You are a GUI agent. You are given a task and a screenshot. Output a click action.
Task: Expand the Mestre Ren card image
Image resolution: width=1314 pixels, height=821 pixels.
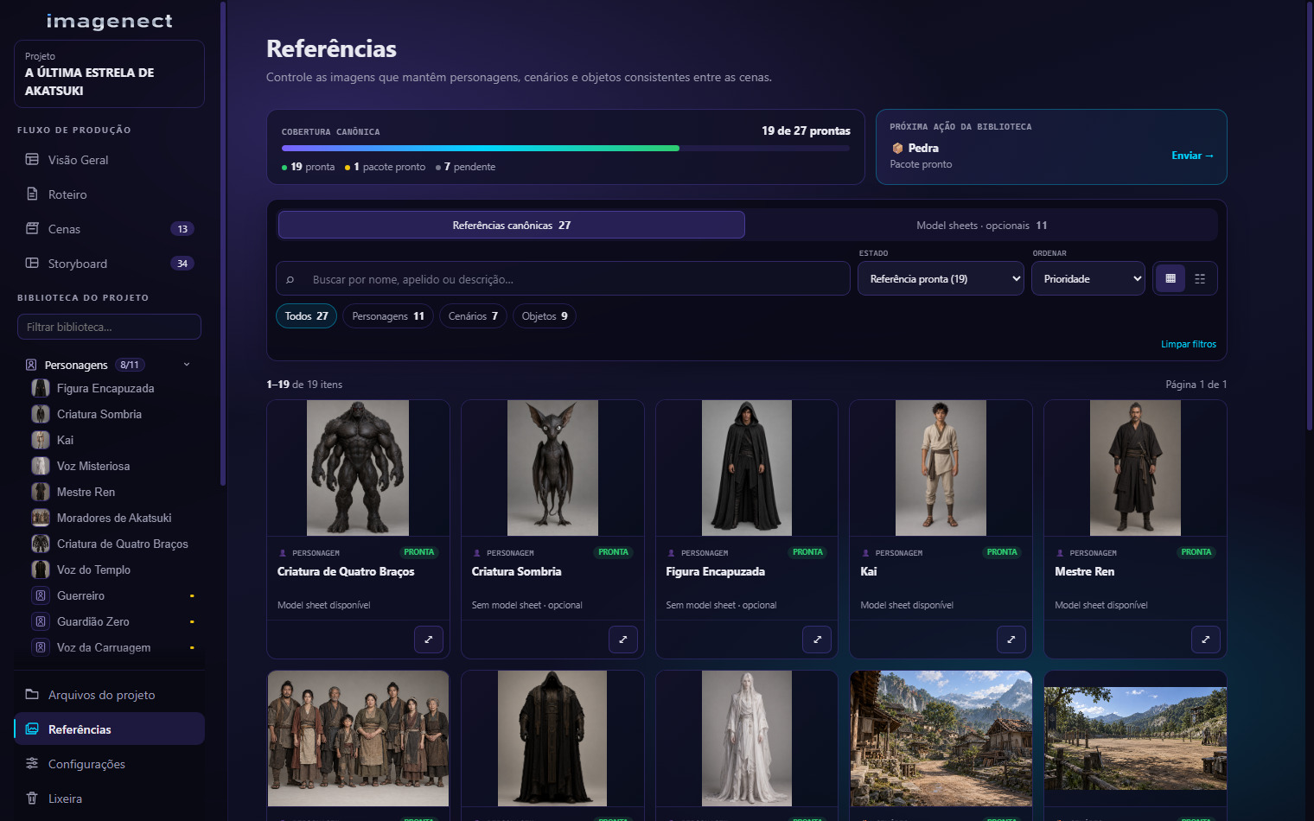tap(1206, 640)
